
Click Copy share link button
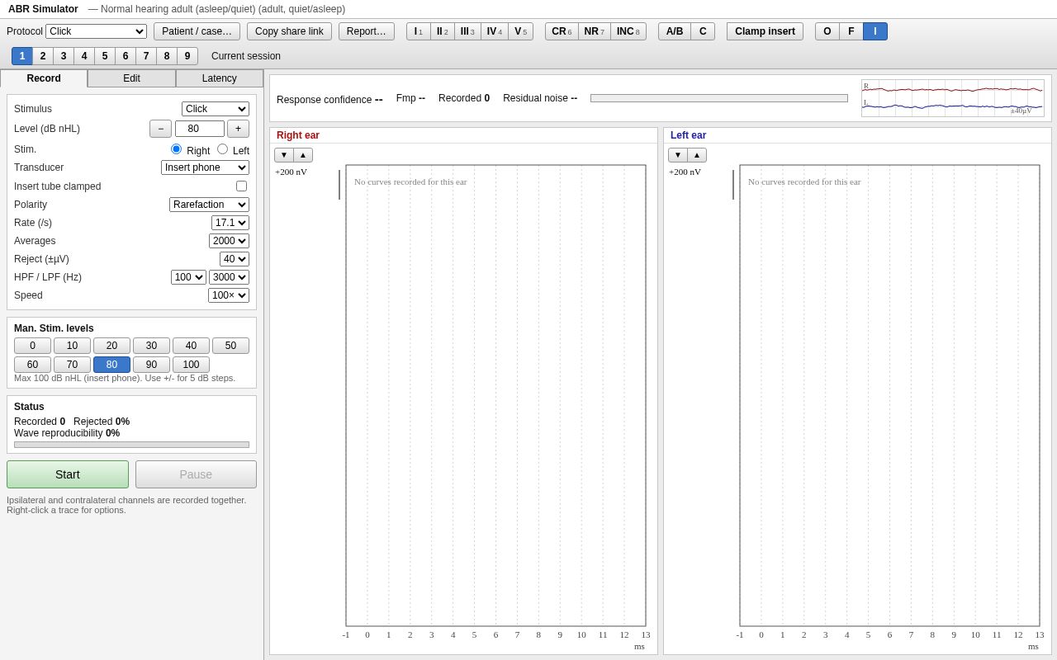[x=289, y=31]
